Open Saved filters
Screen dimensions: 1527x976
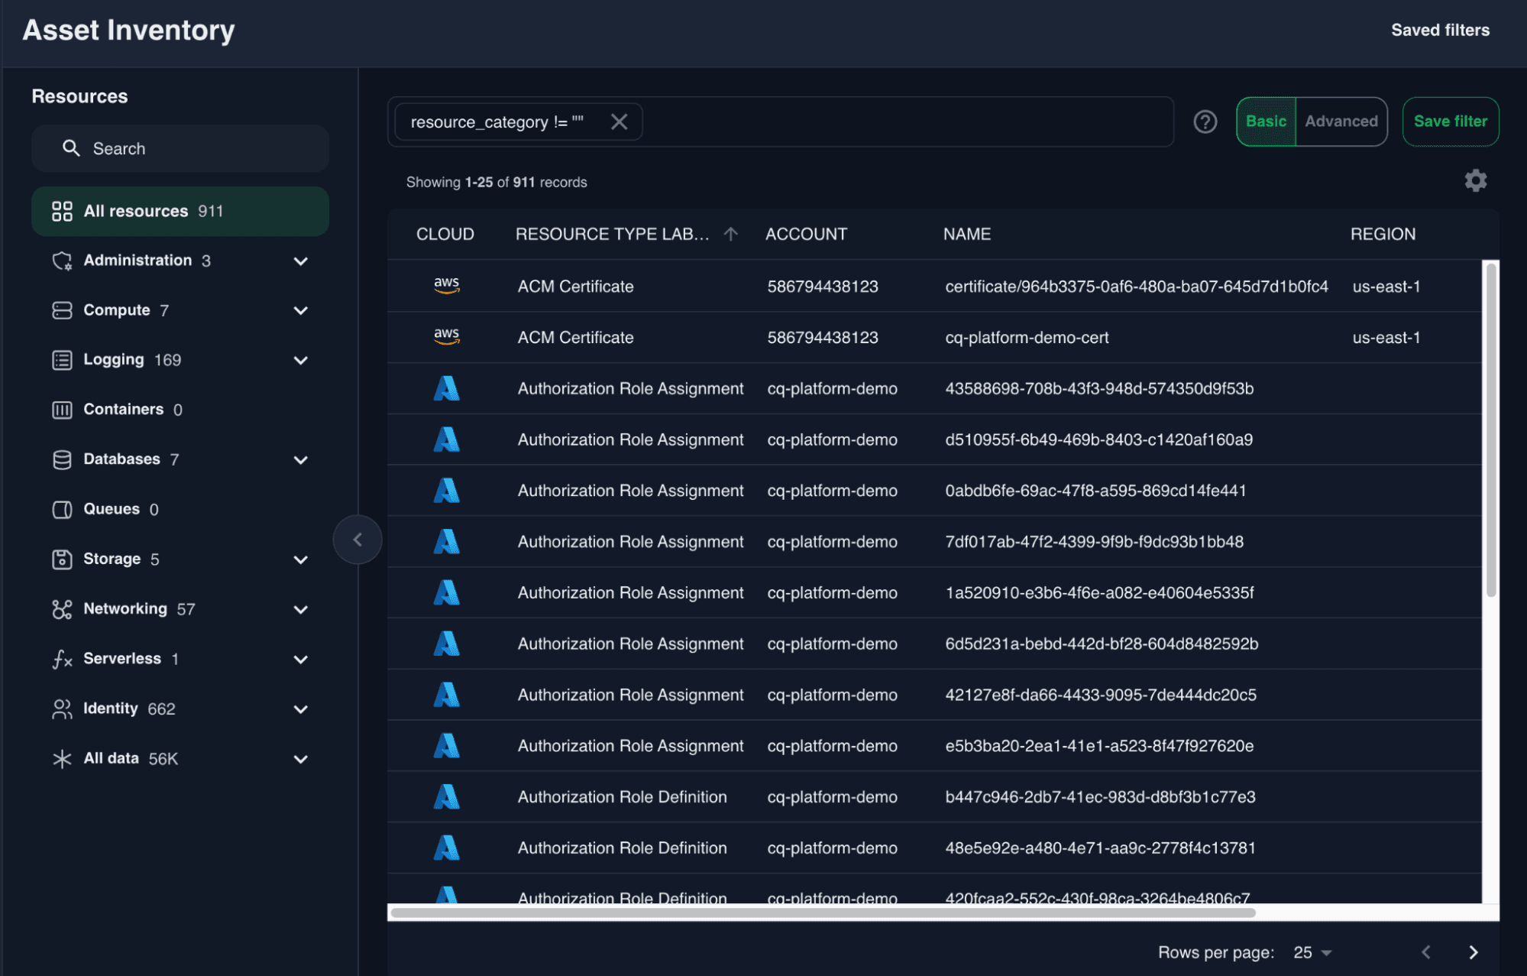pyautogui.click(x=1440, y=30)
